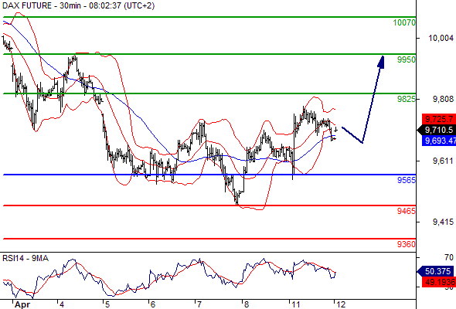Click the 10,004 price axis value
456x309 pixels.
tap(441, 38)
